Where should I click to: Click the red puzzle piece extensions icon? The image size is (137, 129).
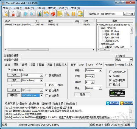tap(53, 14)
